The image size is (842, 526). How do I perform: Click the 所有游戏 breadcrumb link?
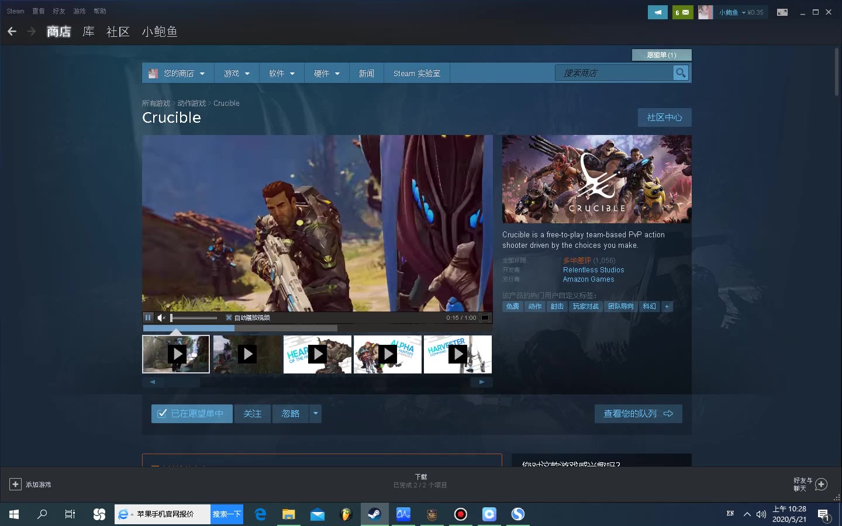(156, 103)
